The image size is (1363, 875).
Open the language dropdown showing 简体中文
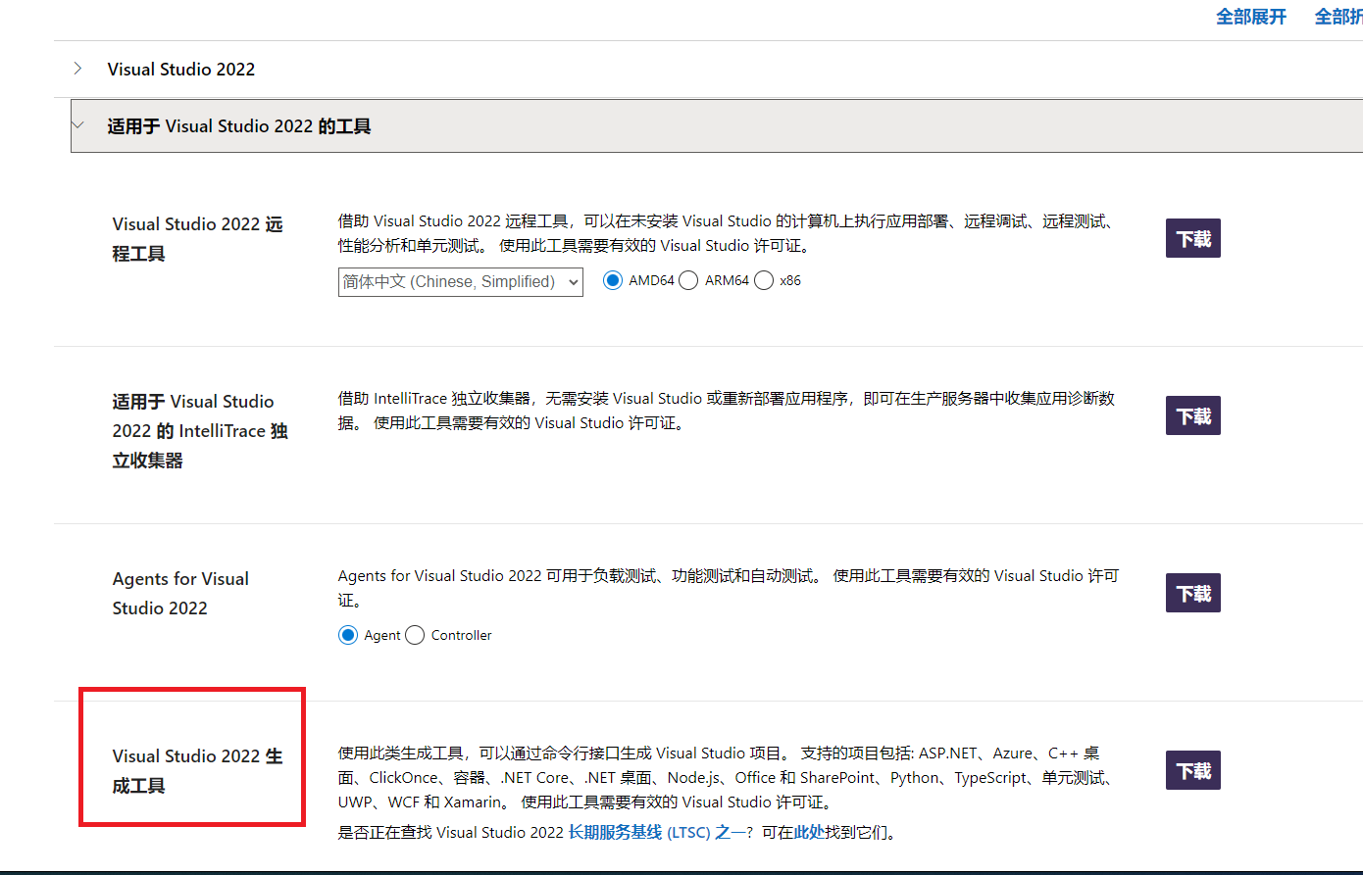(460, 281)
